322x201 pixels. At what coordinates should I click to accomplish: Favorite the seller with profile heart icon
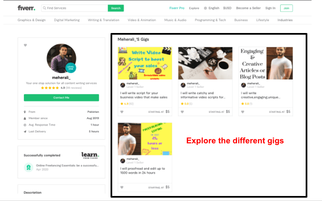(x=25, y=45)
